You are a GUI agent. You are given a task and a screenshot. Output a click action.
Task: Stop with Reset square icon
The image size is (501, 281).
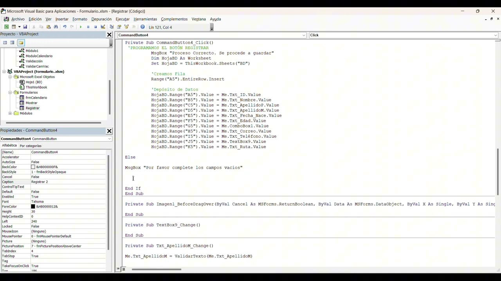pos(96,27)
